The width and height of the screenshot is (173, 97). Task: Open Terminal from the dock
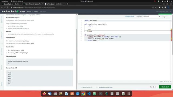101,93
